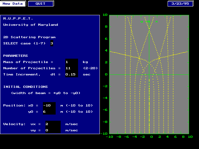Edit the Mass of Projectile value field
199x149 pixels.
(x=72, y=62)
